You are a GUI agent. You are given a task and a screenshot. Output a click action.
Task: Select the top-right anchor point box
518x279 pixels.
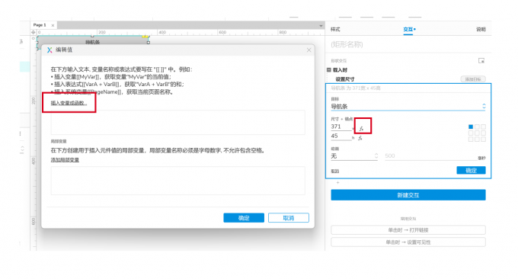[x=483, y=127]
